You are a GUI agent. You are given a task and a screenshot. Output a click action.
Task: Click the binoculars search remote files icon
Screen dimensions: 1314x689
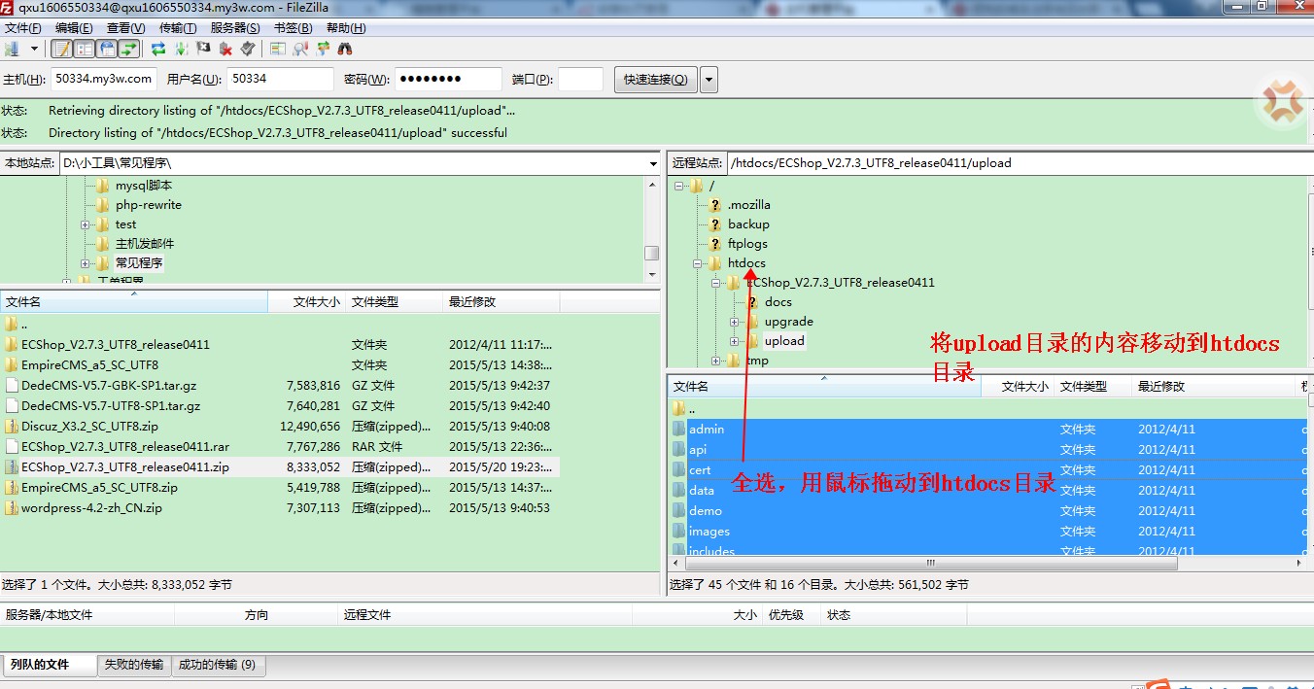coord(344,49)
